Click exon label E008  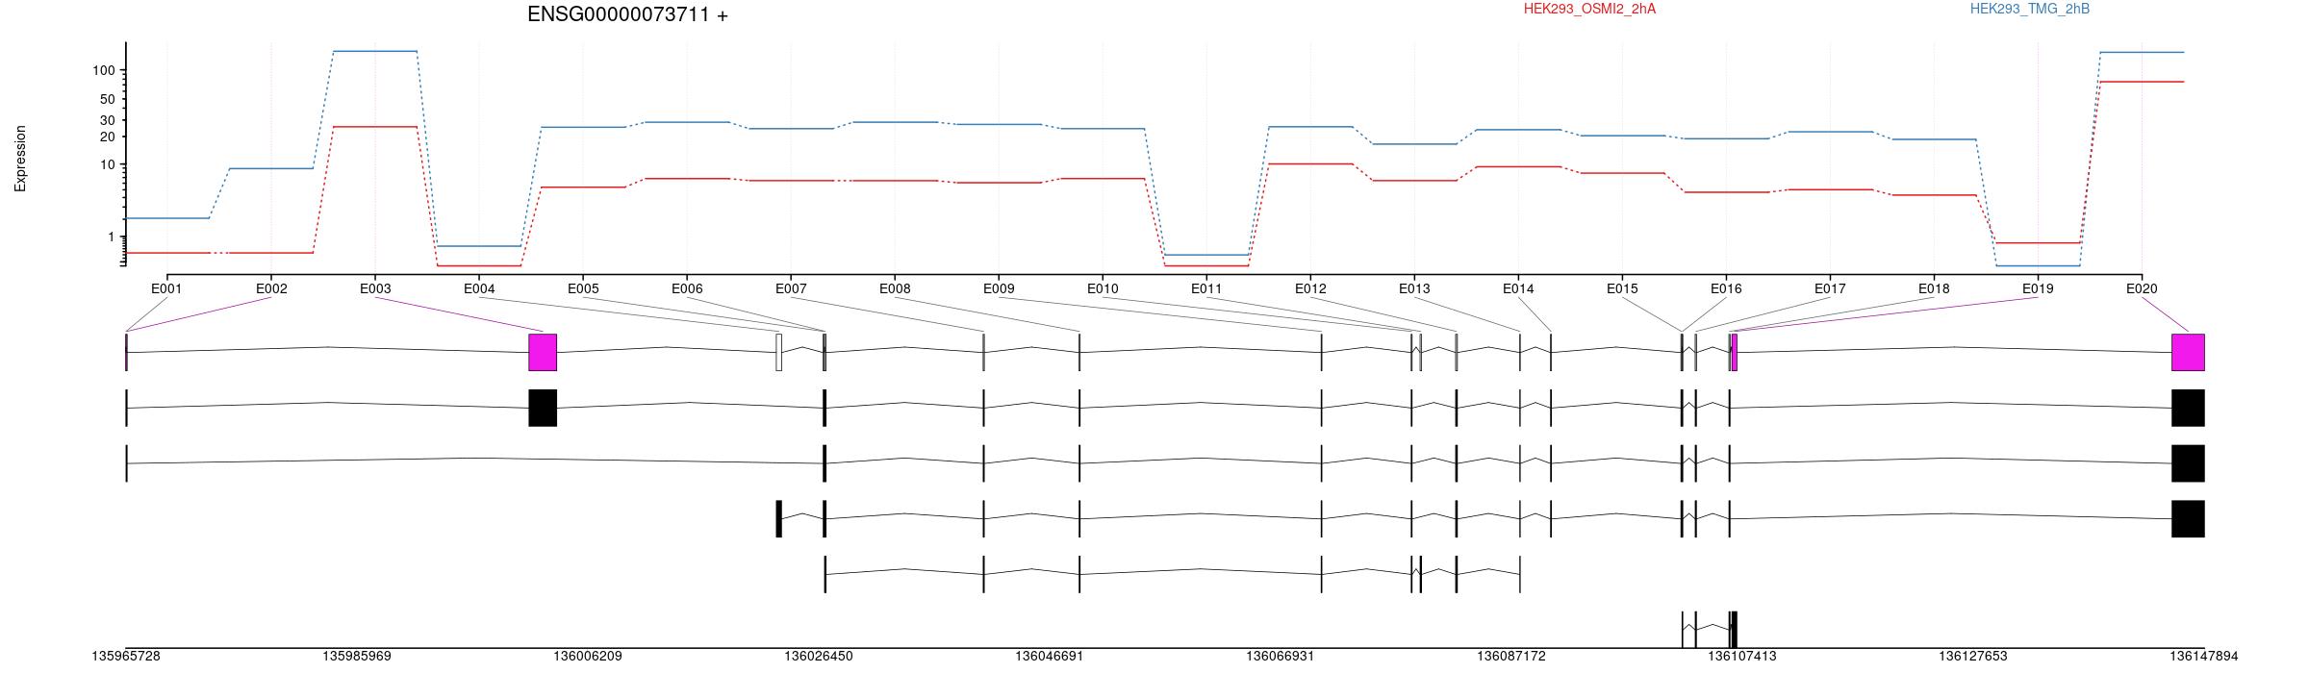point(895,288)
